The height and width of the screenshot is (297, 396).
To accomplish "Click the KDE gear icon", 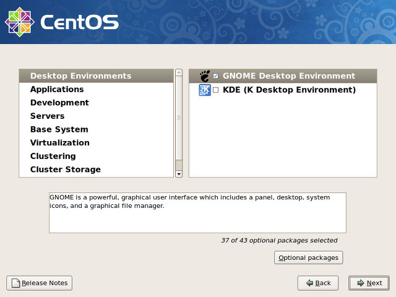I will (x=205, y=90).
